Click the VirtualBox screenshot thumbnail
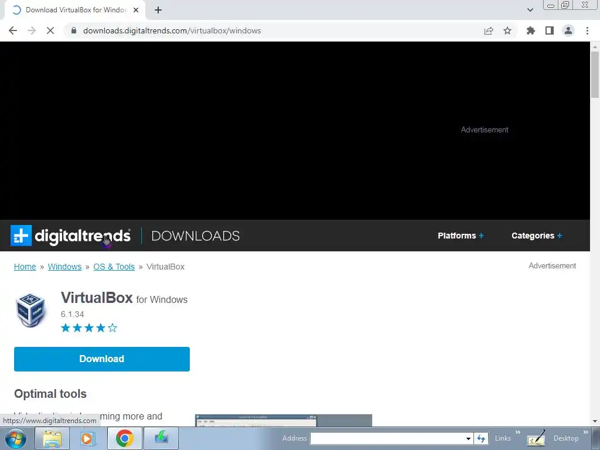This screenshot has width=600, height=450. coord(283,420)
